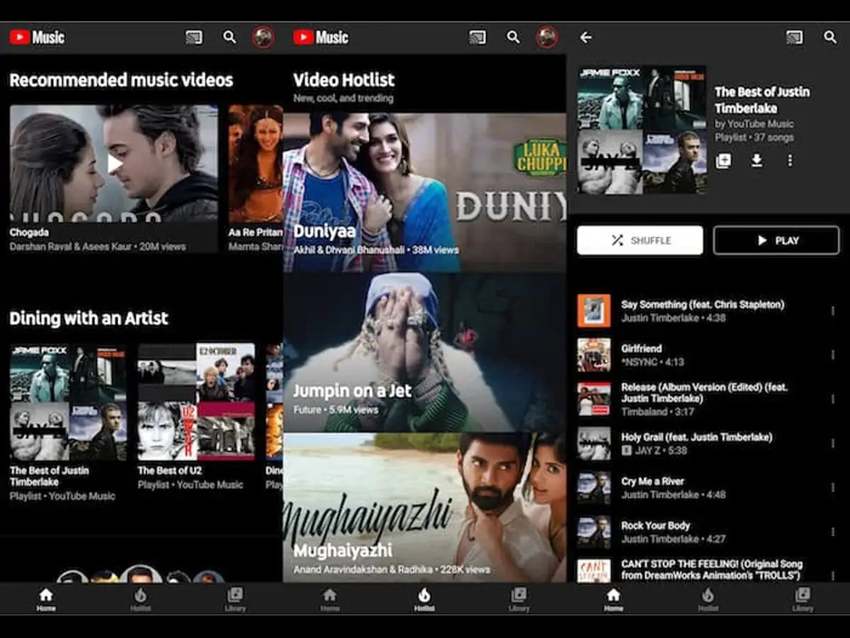850x638 pixels.
Task: Play the Chogada music video
Action: (x=114, y=164)
